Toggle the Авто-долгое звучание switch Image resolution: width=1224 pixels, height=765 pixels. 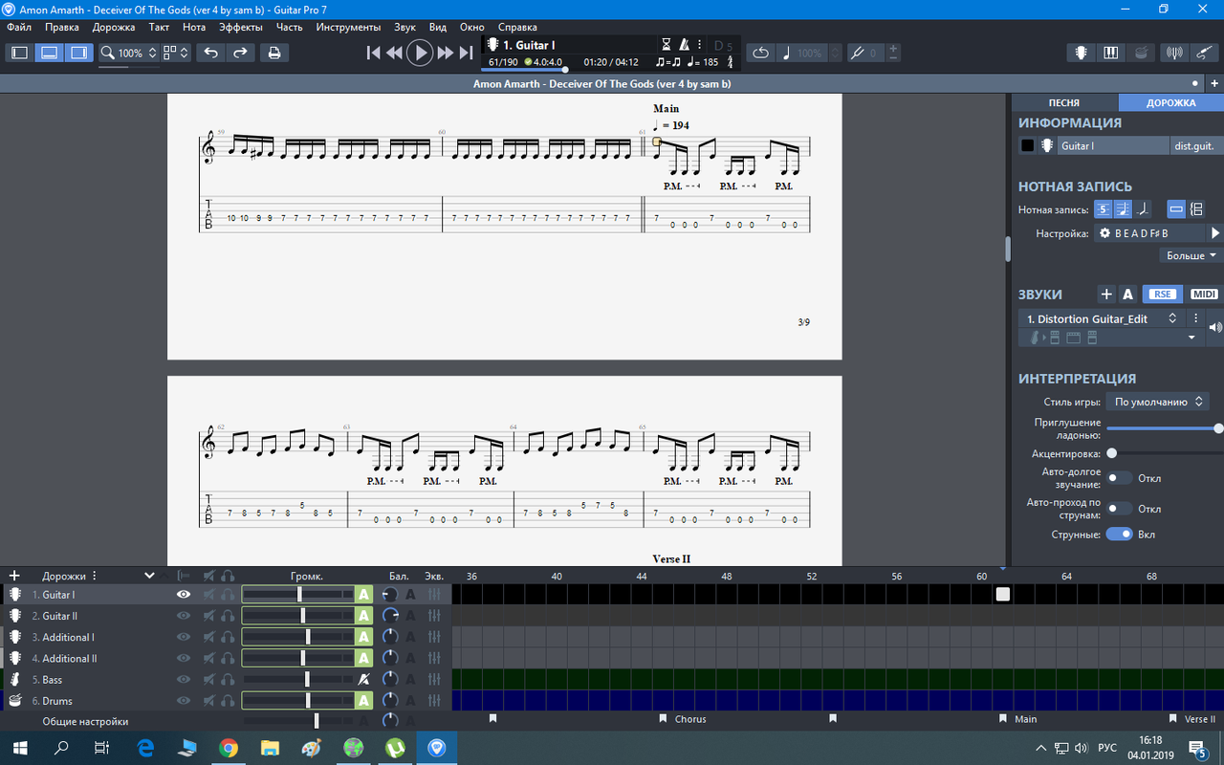click(x=1119, y=478)
